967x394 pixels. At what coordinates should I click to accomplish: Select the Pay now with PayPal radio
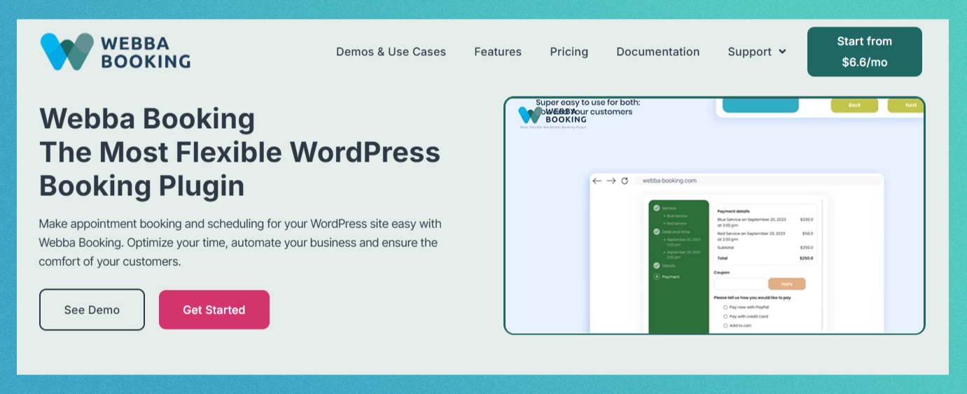pos(725,307)
